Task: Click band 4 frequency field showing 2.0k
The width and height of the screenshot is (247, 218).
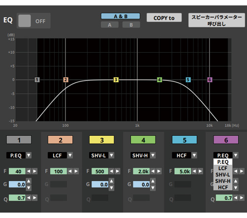Action: click(x=141, y=171)
